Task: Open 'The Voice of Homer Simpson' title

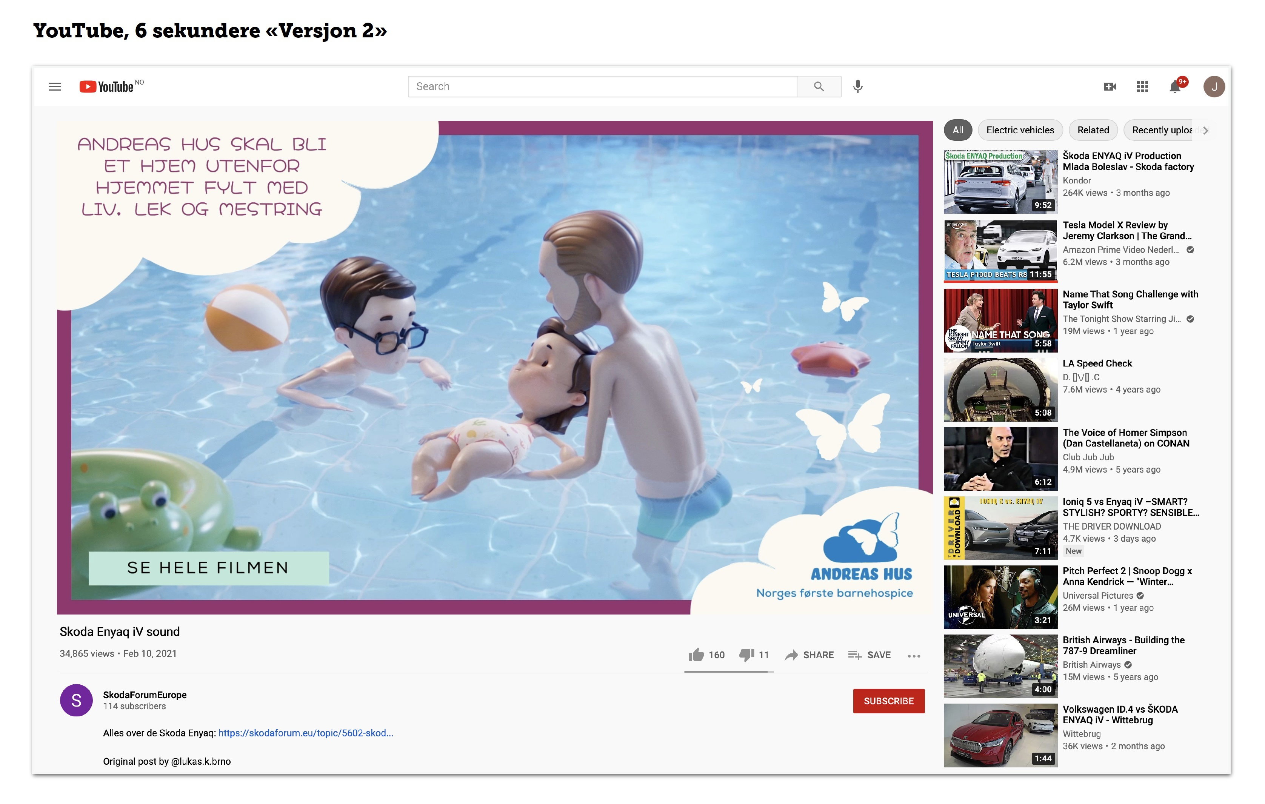Action: click(x=1126, y=438)
